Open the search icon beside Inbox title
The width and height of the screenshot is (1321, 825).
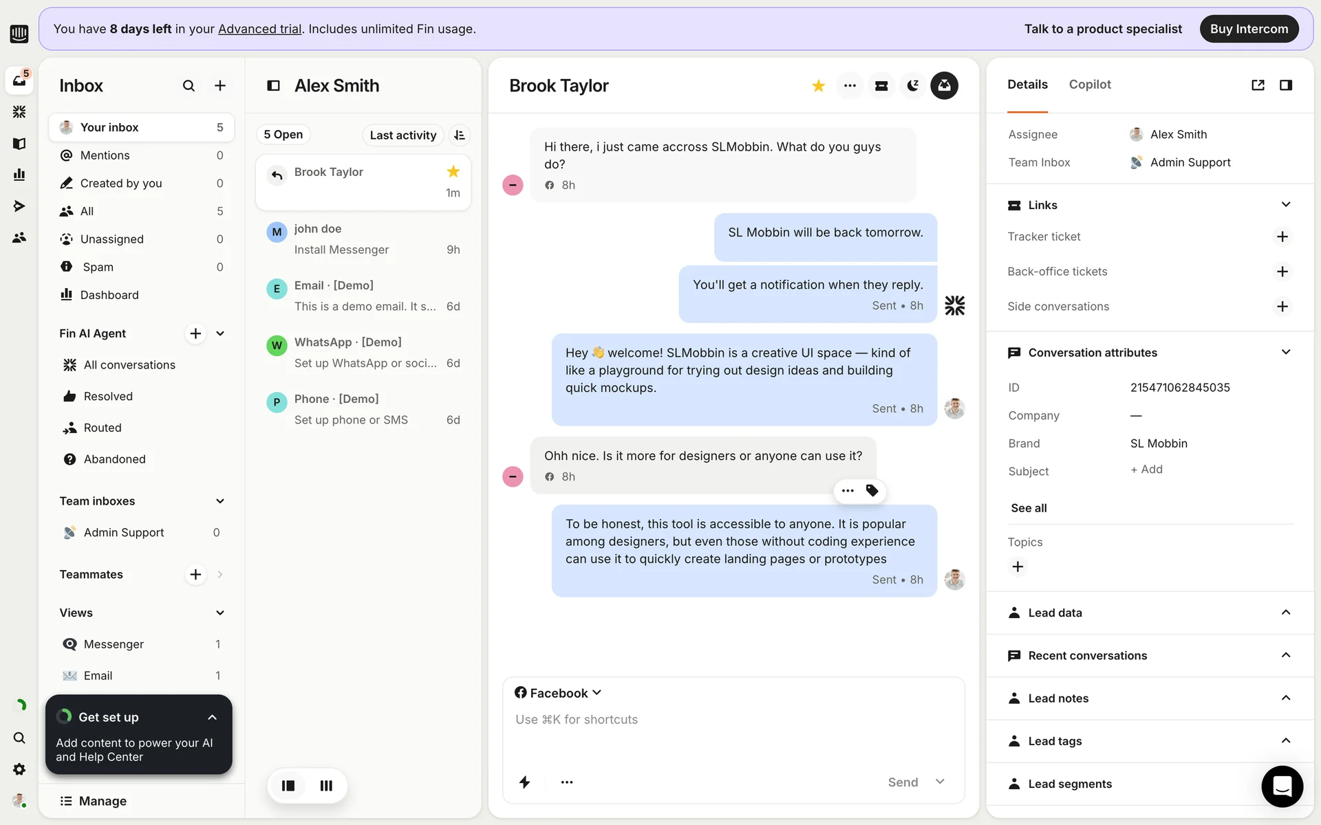point(189,86)
